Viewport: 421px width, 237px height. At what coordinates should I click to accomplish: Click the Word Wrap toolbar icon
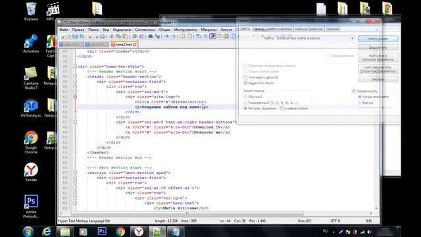(199, 37)
